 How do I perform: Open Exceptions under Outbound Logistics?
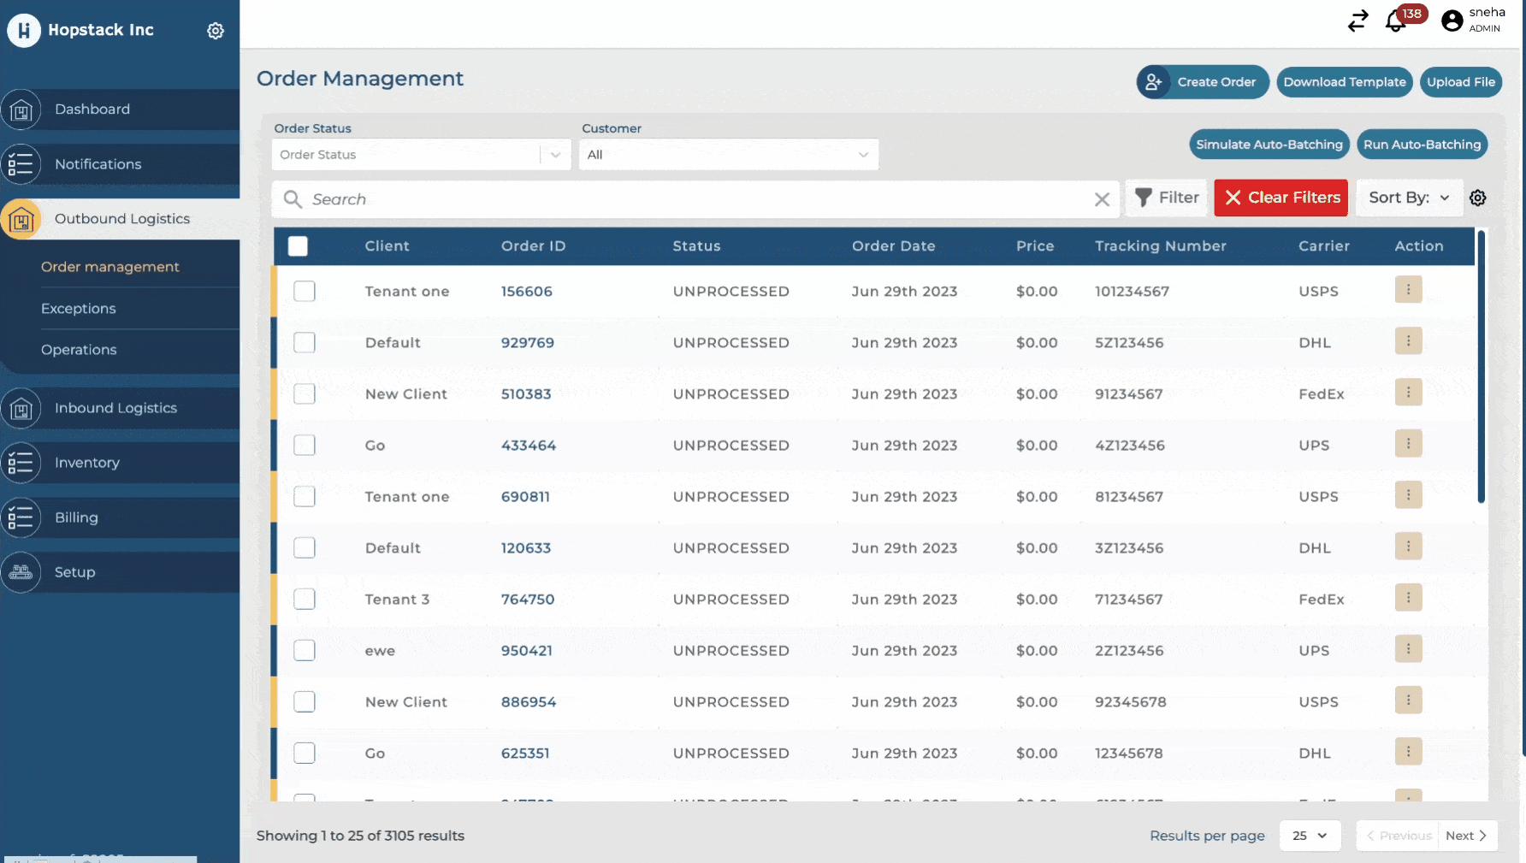pyautogui.click(x=79, y=309)
